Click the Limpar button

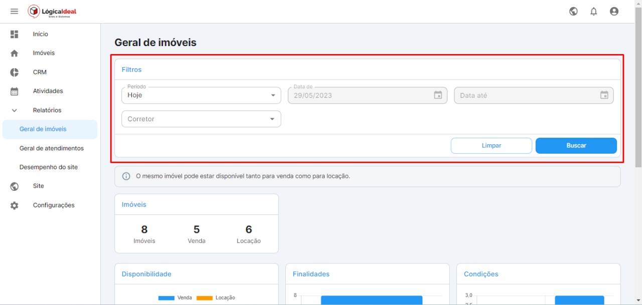[491, 146]
